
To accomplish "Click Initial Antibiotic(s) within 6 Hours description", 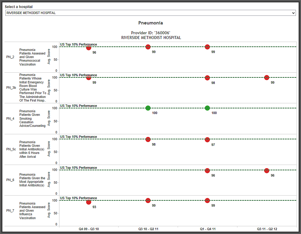I will pos(32,149).
